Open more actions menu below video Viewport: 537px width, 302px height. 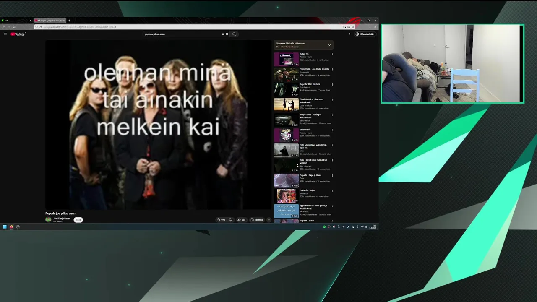(269, 220)
